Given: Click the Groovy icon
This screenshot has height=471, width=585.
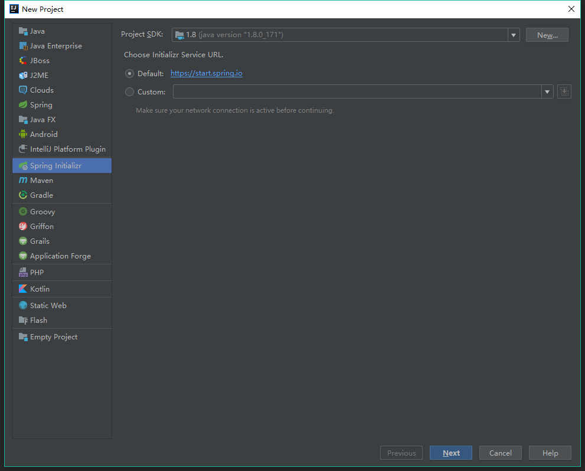Looking at the screenshot, I should click(x=23, y=211).
